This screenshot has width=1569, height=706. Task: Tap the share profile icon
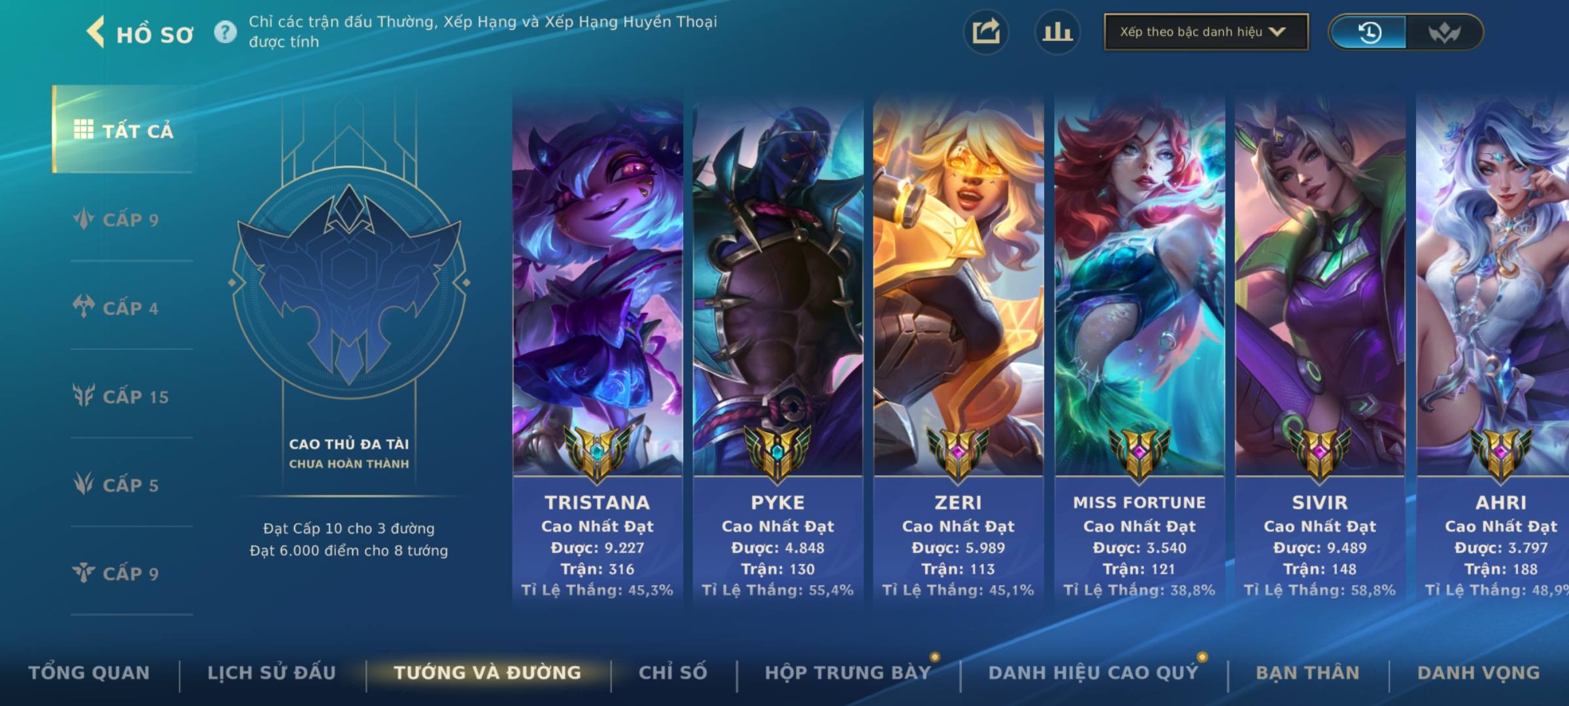[986, 32]
